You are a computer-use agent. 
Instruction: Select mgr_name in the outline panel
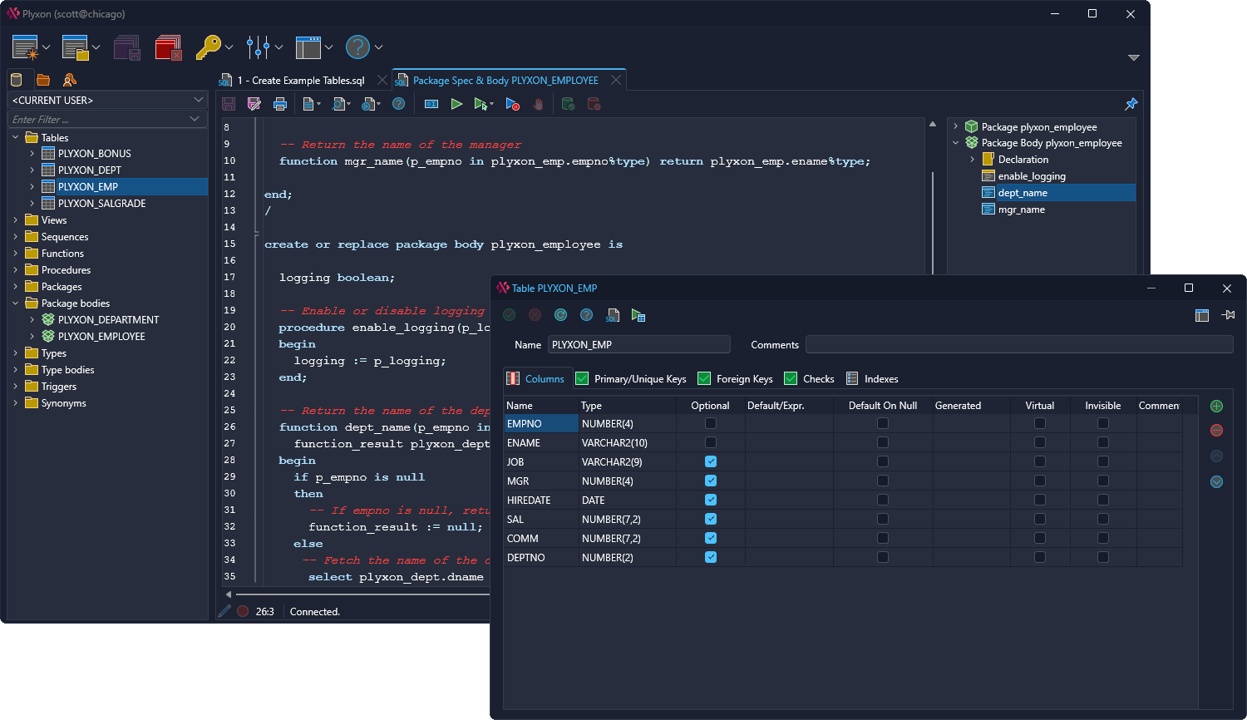1021,210
